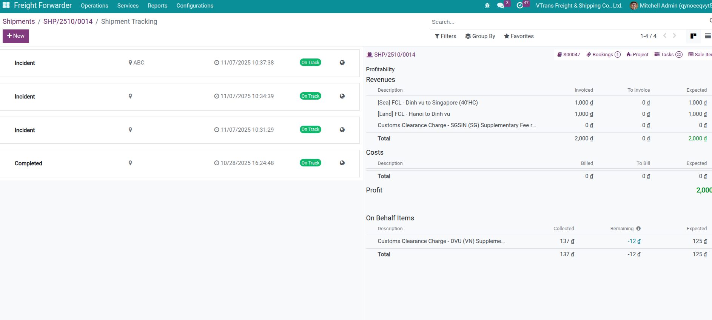Open the Configurations menu

[195, 6]
